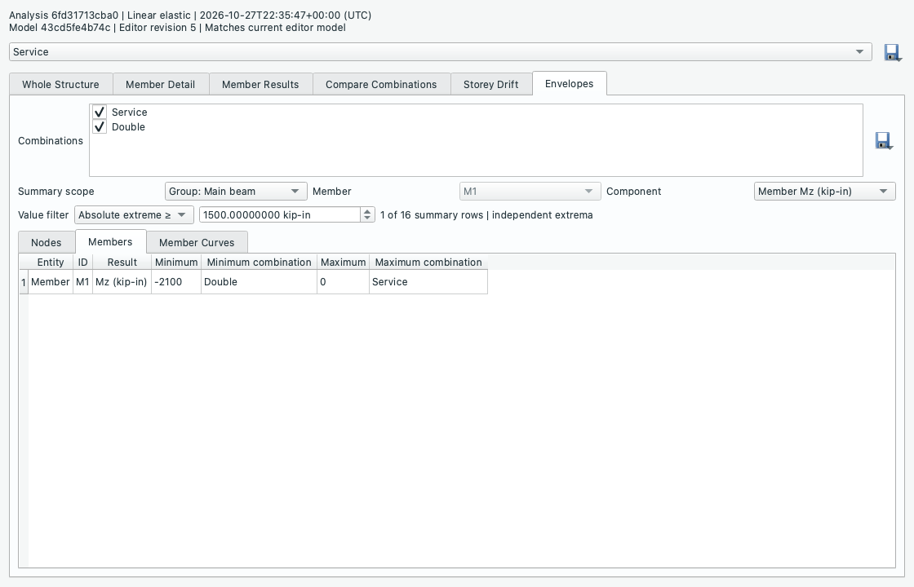Open the Value filter Absolute extreme dropdown

coord(134,215)
